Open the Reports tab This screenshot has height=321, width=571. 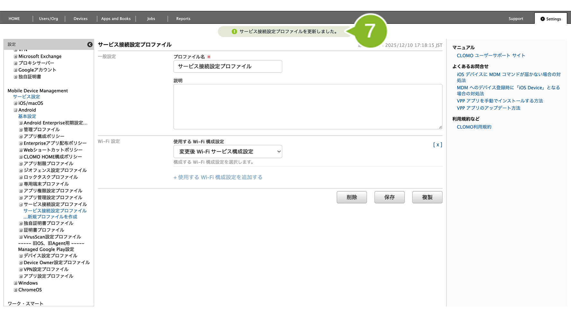click(x=183, y=19)
